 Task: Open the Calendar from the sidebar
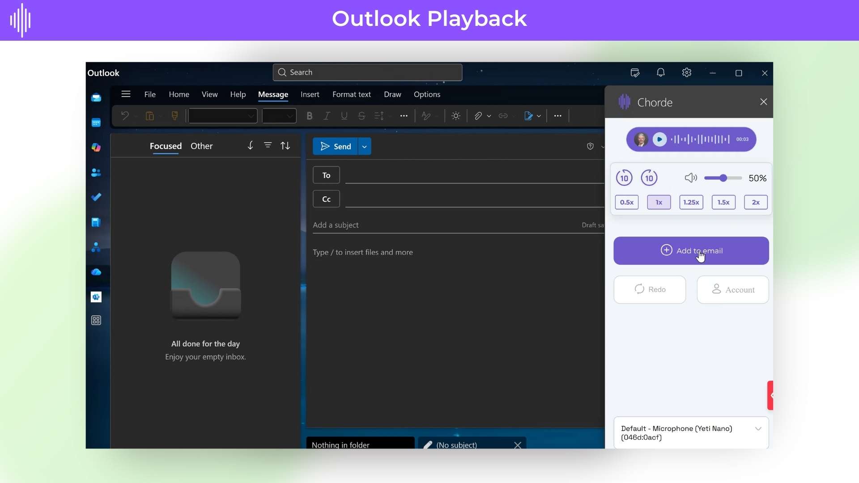click(96, 122)
